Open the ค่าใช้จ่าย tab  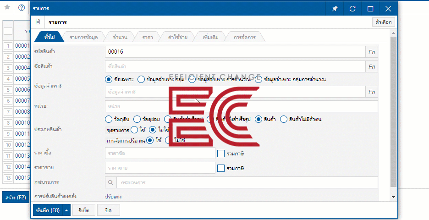[178, 37]
